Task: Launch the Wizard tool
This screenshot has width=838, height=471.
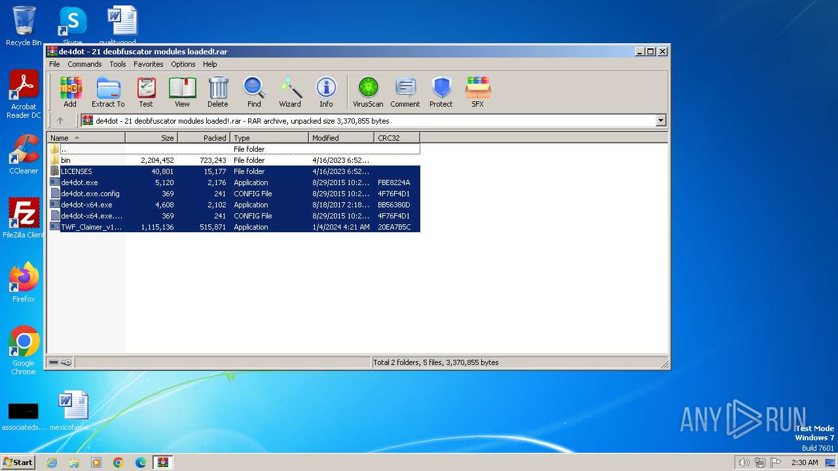Action: pyautogui.click(x=290, y=92)
